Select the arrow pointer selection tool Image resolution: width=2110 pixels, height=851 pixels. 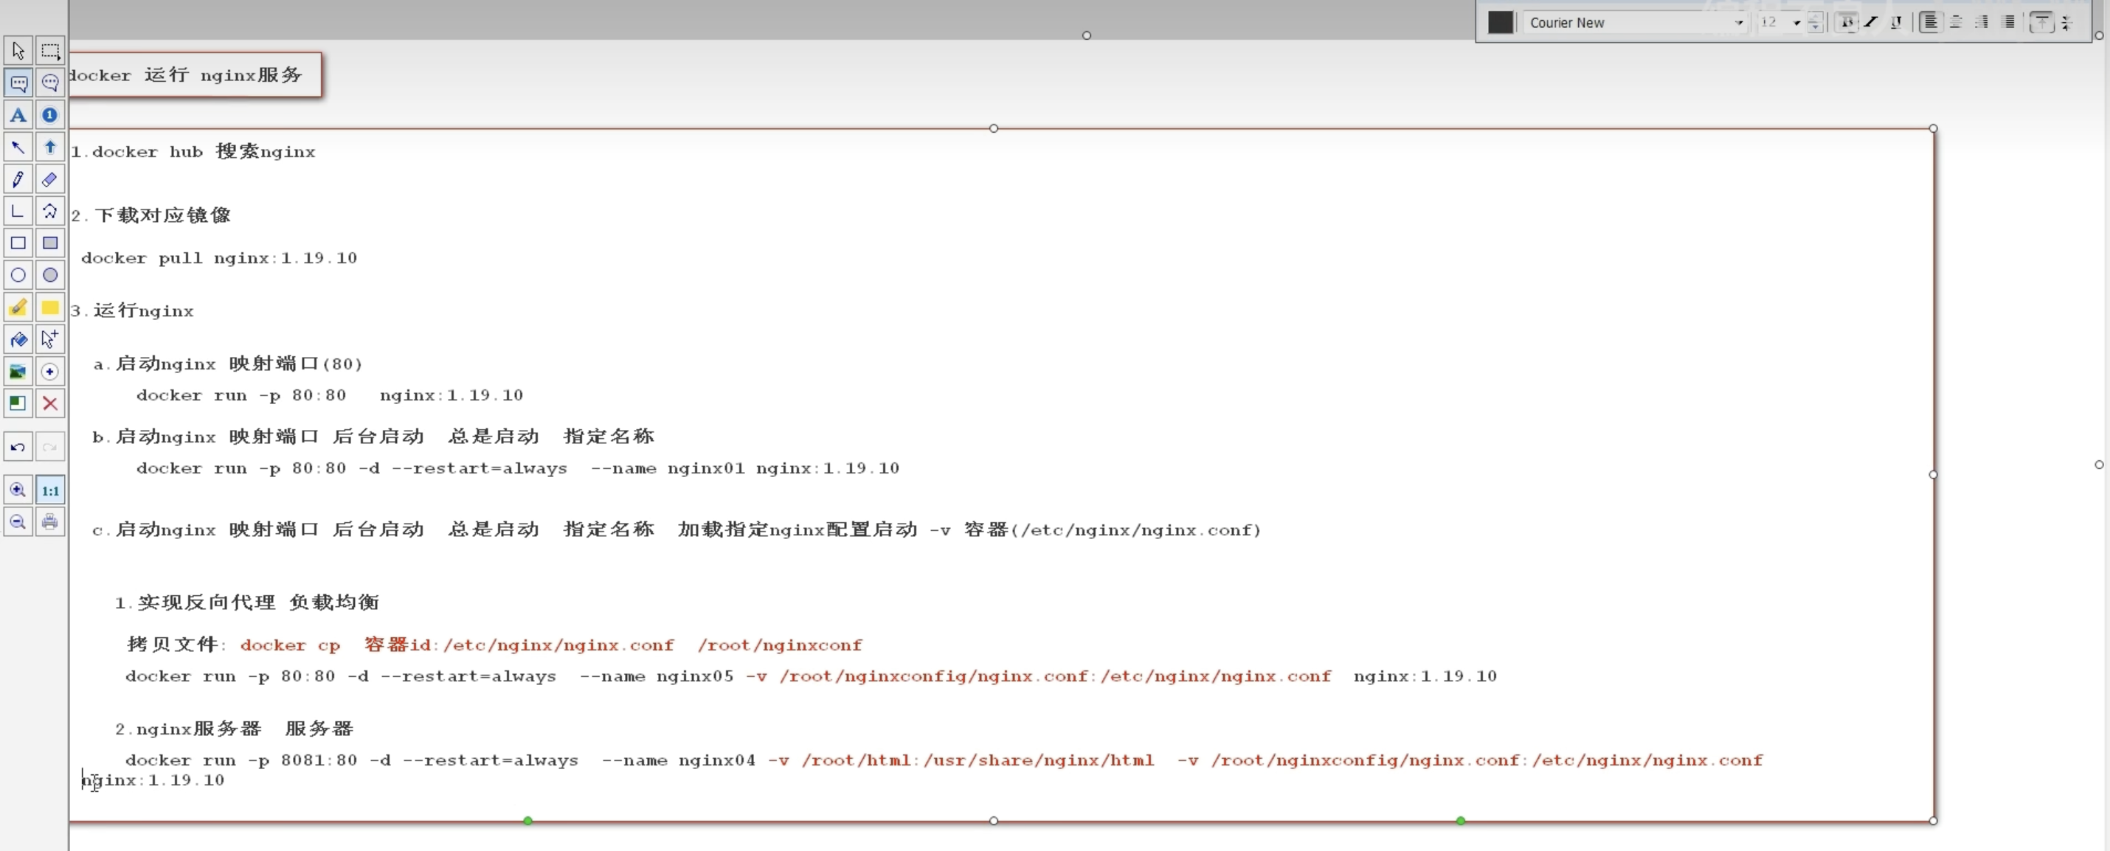[x=17, y=51]
